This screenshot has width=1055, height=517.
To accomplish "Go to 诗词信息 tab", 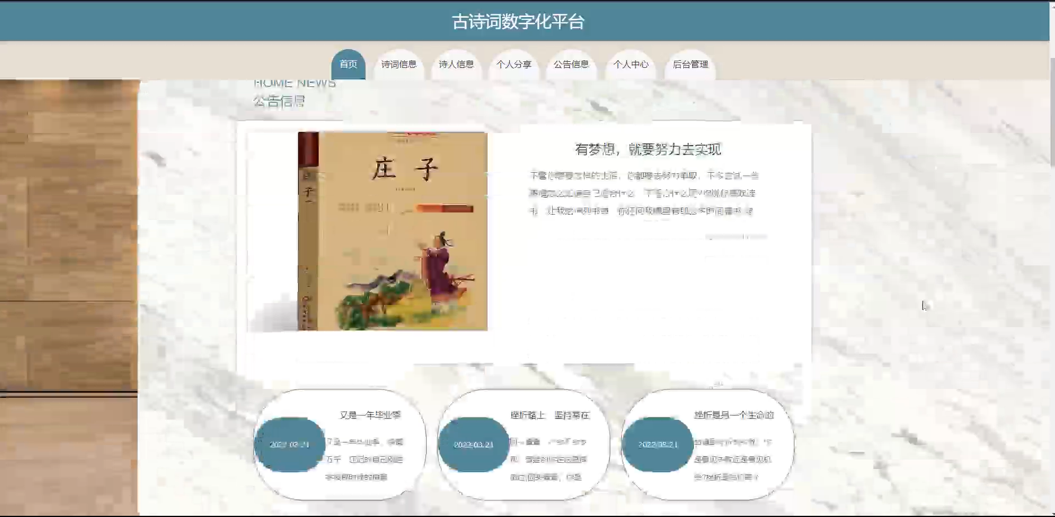I will [399, 64].
